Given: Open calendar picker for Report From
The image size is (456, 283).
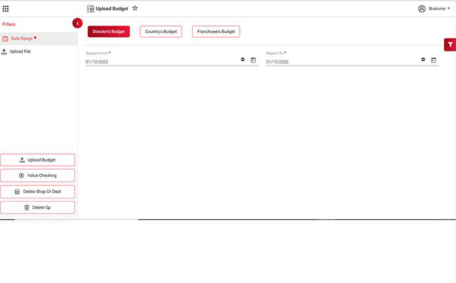Looking at the screenshot, I should (253, 60).
